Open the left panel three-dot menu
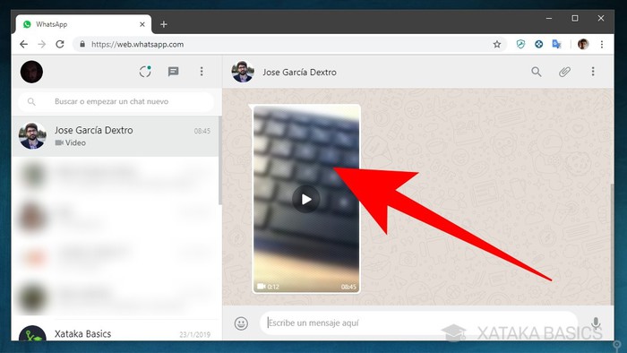The height and width of the screenshot is (353, 627). [202, 72]
